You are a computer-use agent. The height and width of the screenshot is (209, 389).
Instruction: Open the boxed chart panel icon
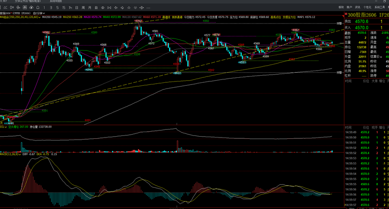click(25, 8)
